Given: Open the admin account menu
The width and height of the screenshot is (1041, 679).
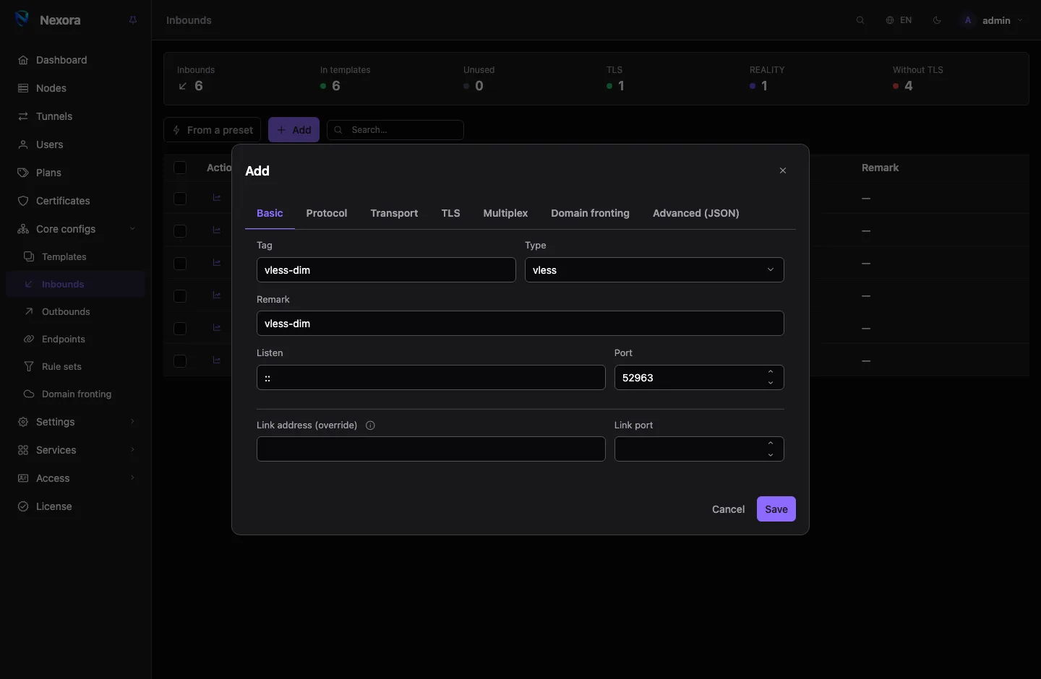Looking at the screenshot, I should tap(992, 20).
